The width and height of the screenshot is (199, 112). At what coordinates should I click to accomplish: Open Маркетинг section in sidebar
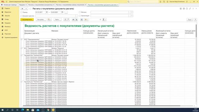coord(8,12)
